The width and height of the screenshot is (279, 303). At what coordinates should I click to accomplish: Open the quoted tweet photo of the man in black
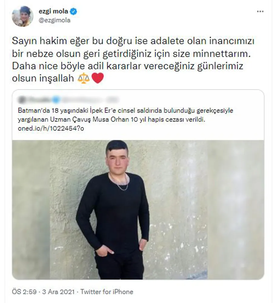(138, 210)
